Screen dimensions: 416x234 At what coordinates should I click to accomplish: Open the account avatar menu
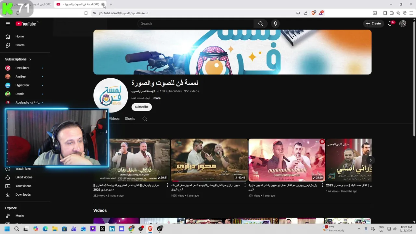(403, 23)
